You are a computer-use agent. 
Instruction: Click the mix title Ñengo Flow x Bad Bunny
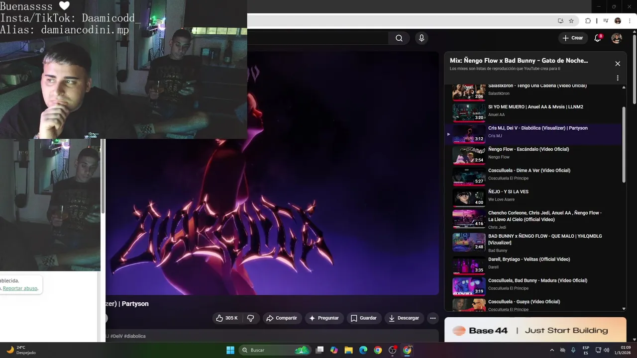[x=519, y=61]
